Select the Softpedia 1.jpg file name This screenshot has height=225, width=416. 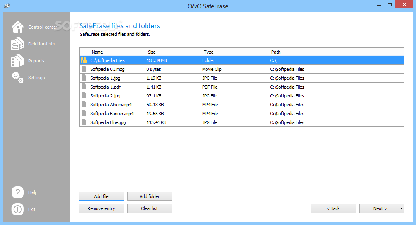click(x=105, y=78)
